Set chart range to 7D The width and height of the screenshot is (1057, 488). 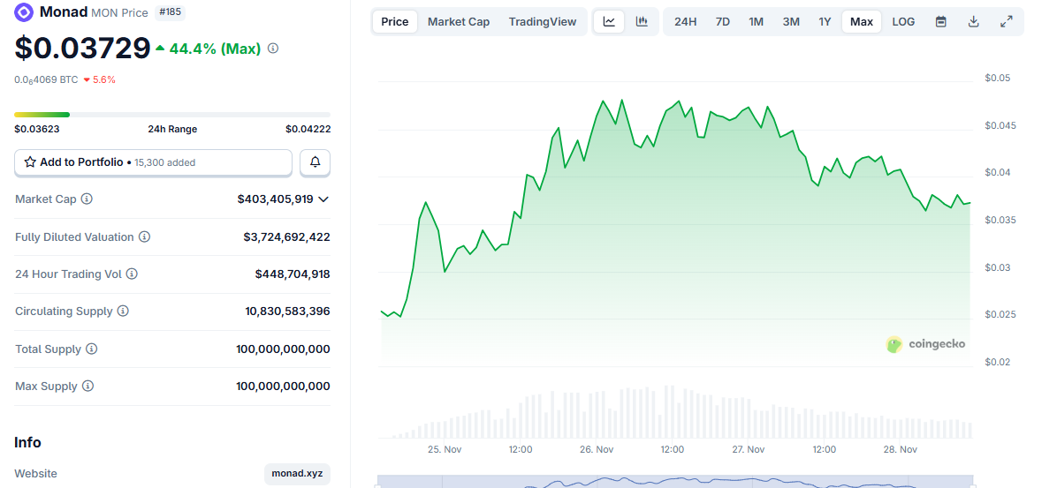tap(723, 21)
